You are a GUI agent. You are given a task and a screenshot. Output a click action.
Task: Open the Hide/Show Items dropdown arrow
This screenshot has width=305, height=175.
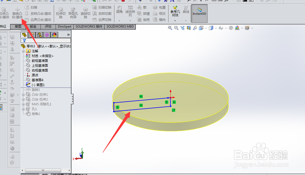226,28
